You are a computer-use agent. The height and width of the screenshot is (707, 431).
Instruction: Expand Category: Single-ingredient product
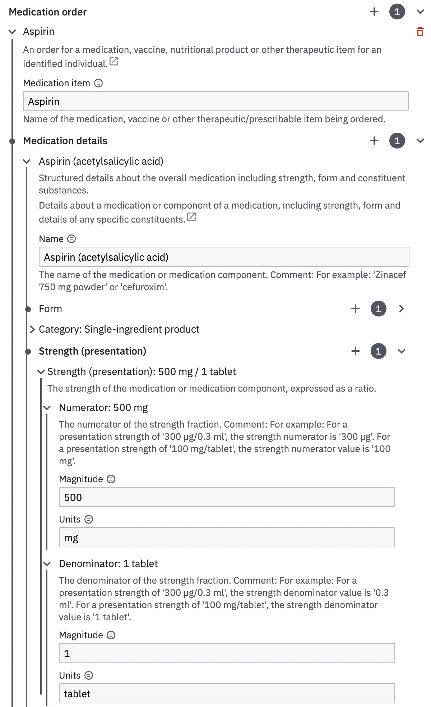(32, 329)
